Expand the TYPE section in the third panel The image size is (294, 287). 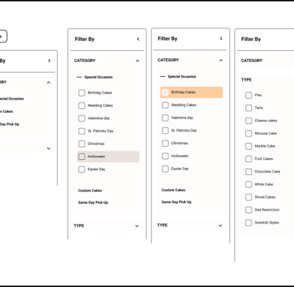pos(220,226)
